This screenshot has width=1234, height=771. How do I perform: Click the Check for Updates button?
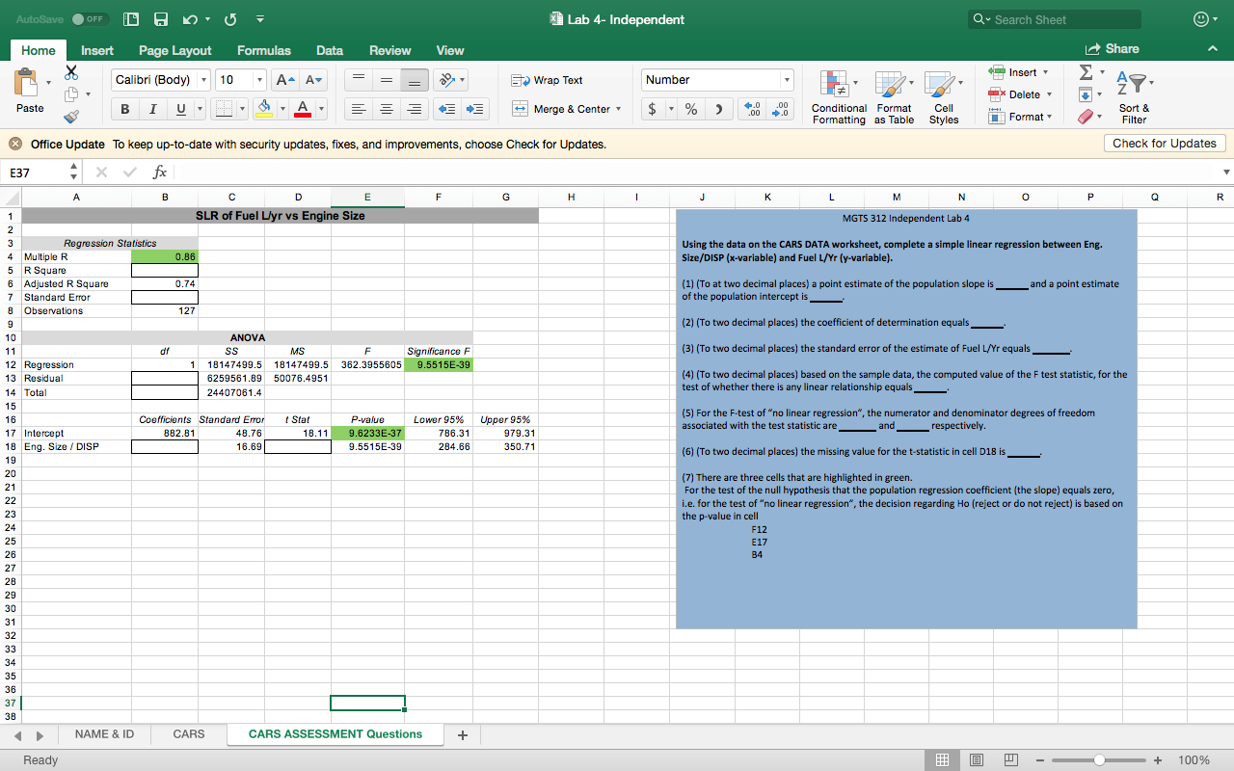(x=1165, y=142)
